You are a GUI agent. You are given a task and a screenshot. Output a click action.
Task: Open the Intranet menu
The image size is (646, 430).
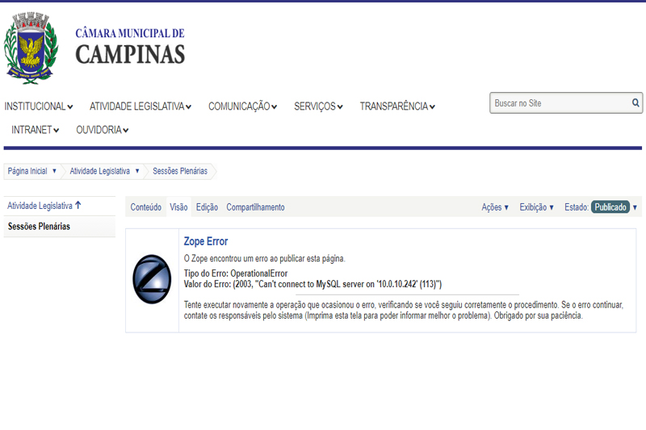[36, 130]
